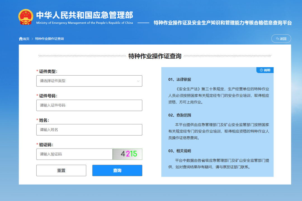
Task: Click the 验证码 field label
Action: (46, 145)
